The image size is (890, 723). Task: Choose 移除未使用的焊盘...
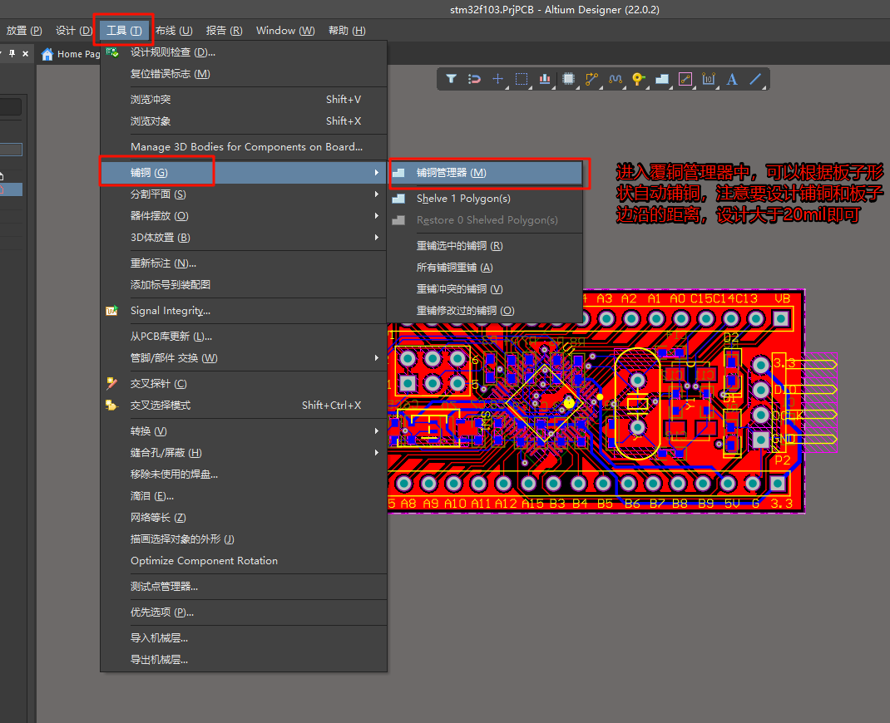point(244,474)
